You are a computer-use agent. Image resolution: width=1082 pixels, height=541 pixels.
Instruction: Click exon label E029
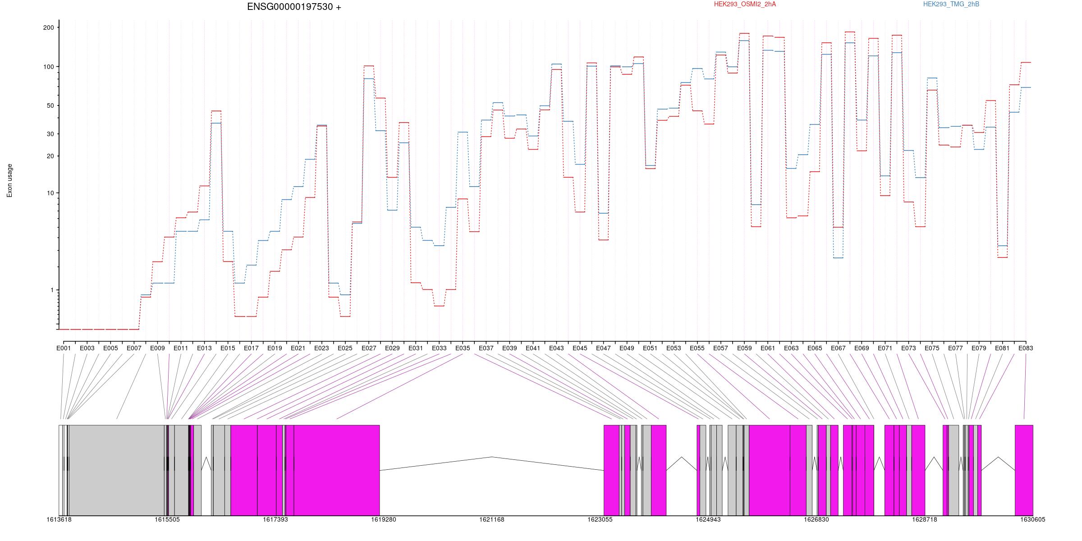(392, 348)
